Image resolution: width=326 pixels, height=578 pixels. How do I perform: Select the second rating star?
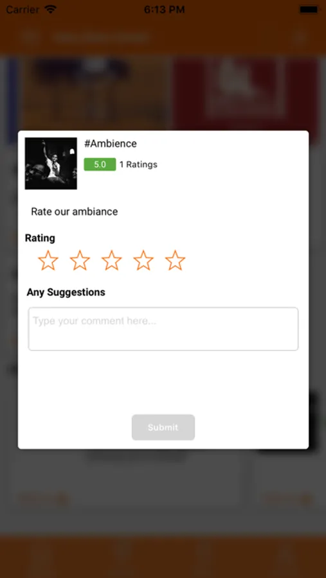click(x=80, y=260)
